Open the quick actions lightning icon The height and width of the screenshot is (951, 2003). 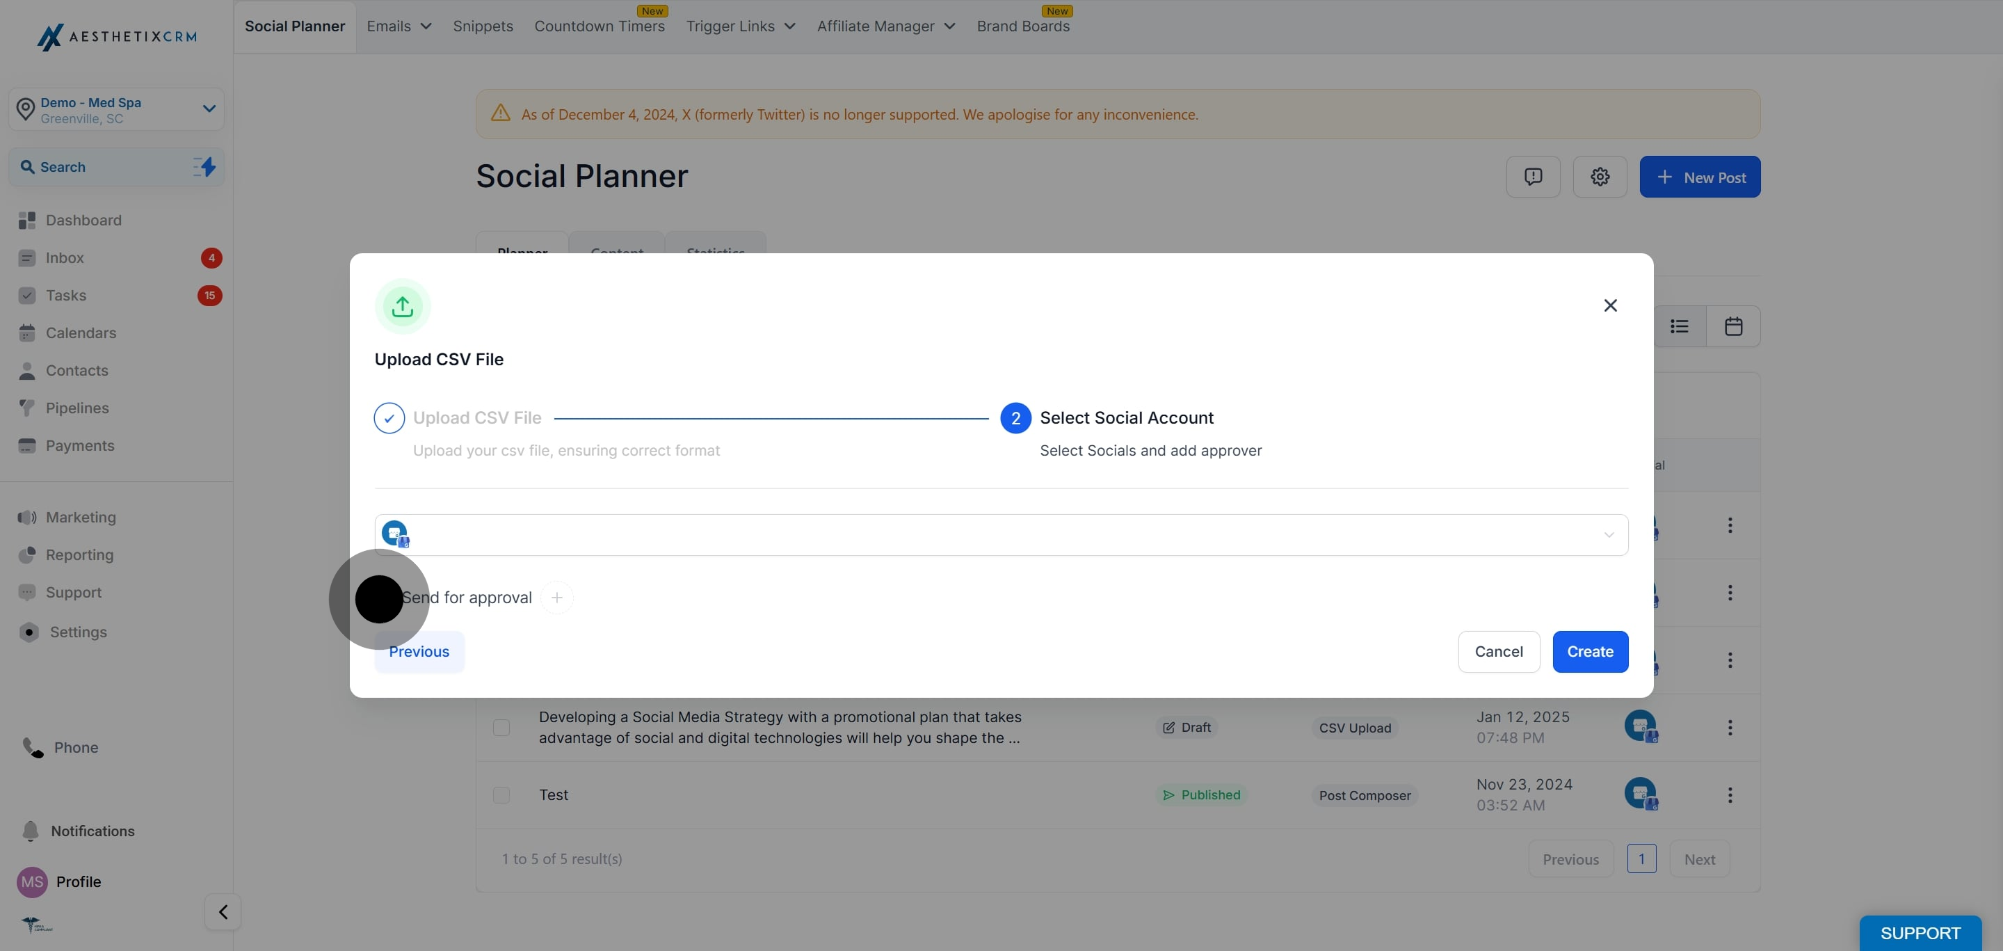click(x=204, y=166)
